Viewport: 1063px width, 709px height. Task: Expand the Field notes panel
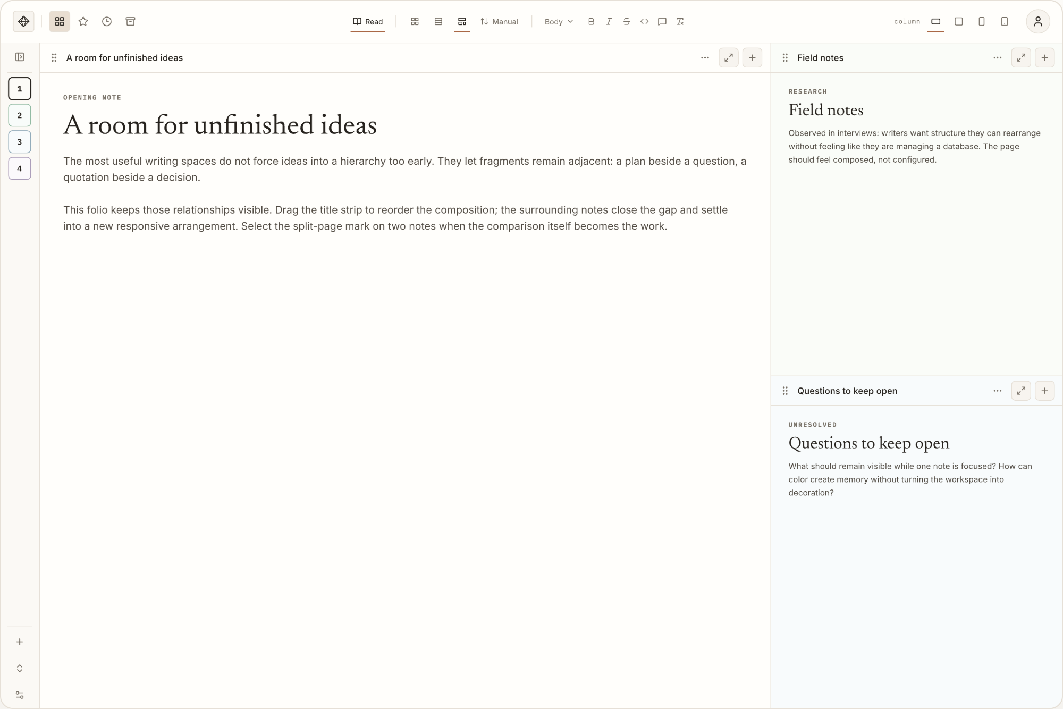pyautogui.click(x=1021, y=58)
